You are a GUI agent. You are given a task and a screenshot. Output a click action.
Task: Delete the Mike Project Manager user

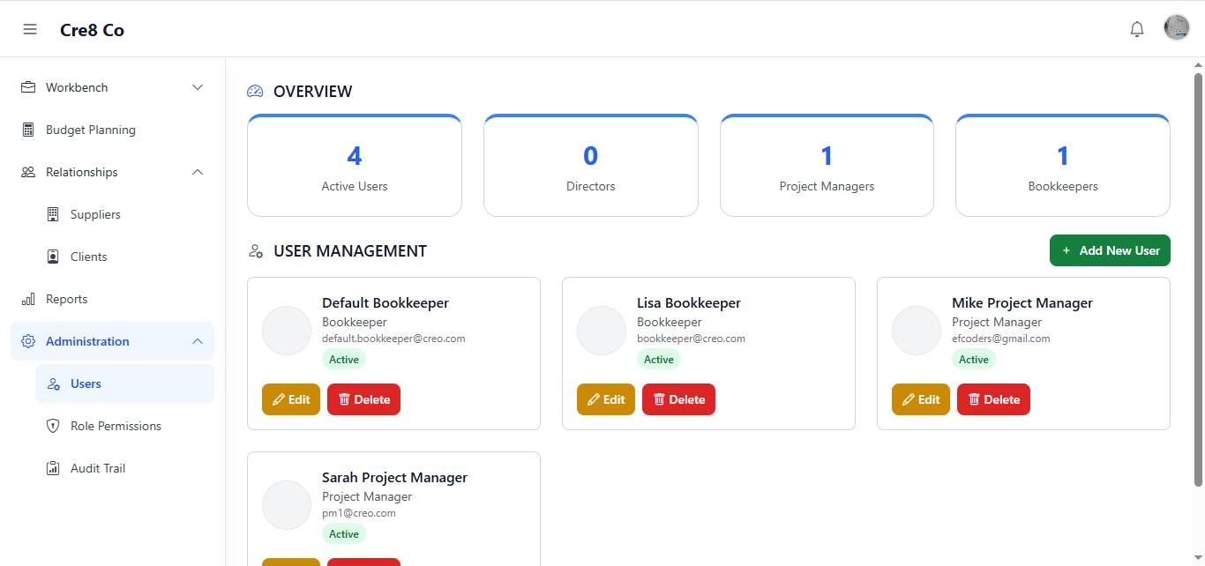coord(993,399)
